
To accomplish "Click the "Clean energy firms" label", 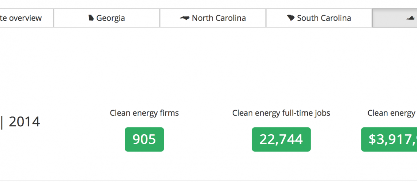I will [144, 113].
